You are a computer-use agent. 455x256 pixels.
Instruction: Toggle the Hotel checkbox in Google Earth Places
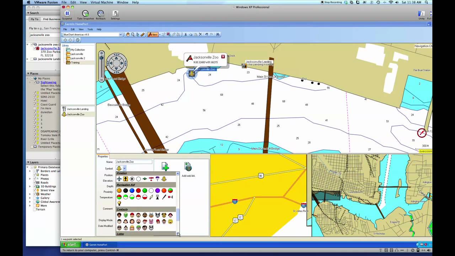pyautogui.click(x=35, y=101)
